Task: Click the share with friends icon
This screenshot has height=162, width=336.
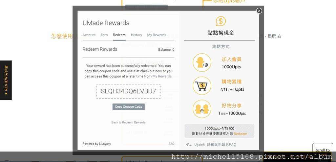Action: tap(202, 109)
